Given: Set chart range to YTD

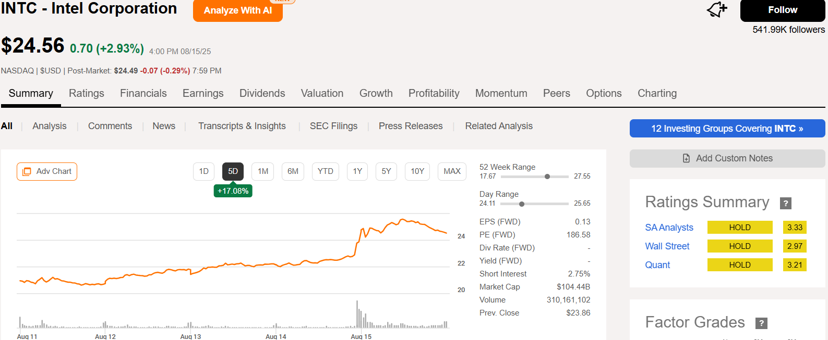Looking at the screenshot, I should pos(326,171).
